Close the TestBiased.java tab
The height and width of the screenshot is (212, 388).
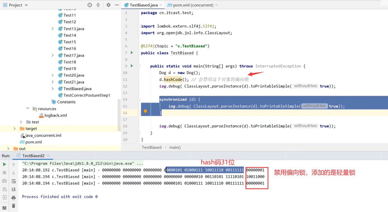[161, 5]
